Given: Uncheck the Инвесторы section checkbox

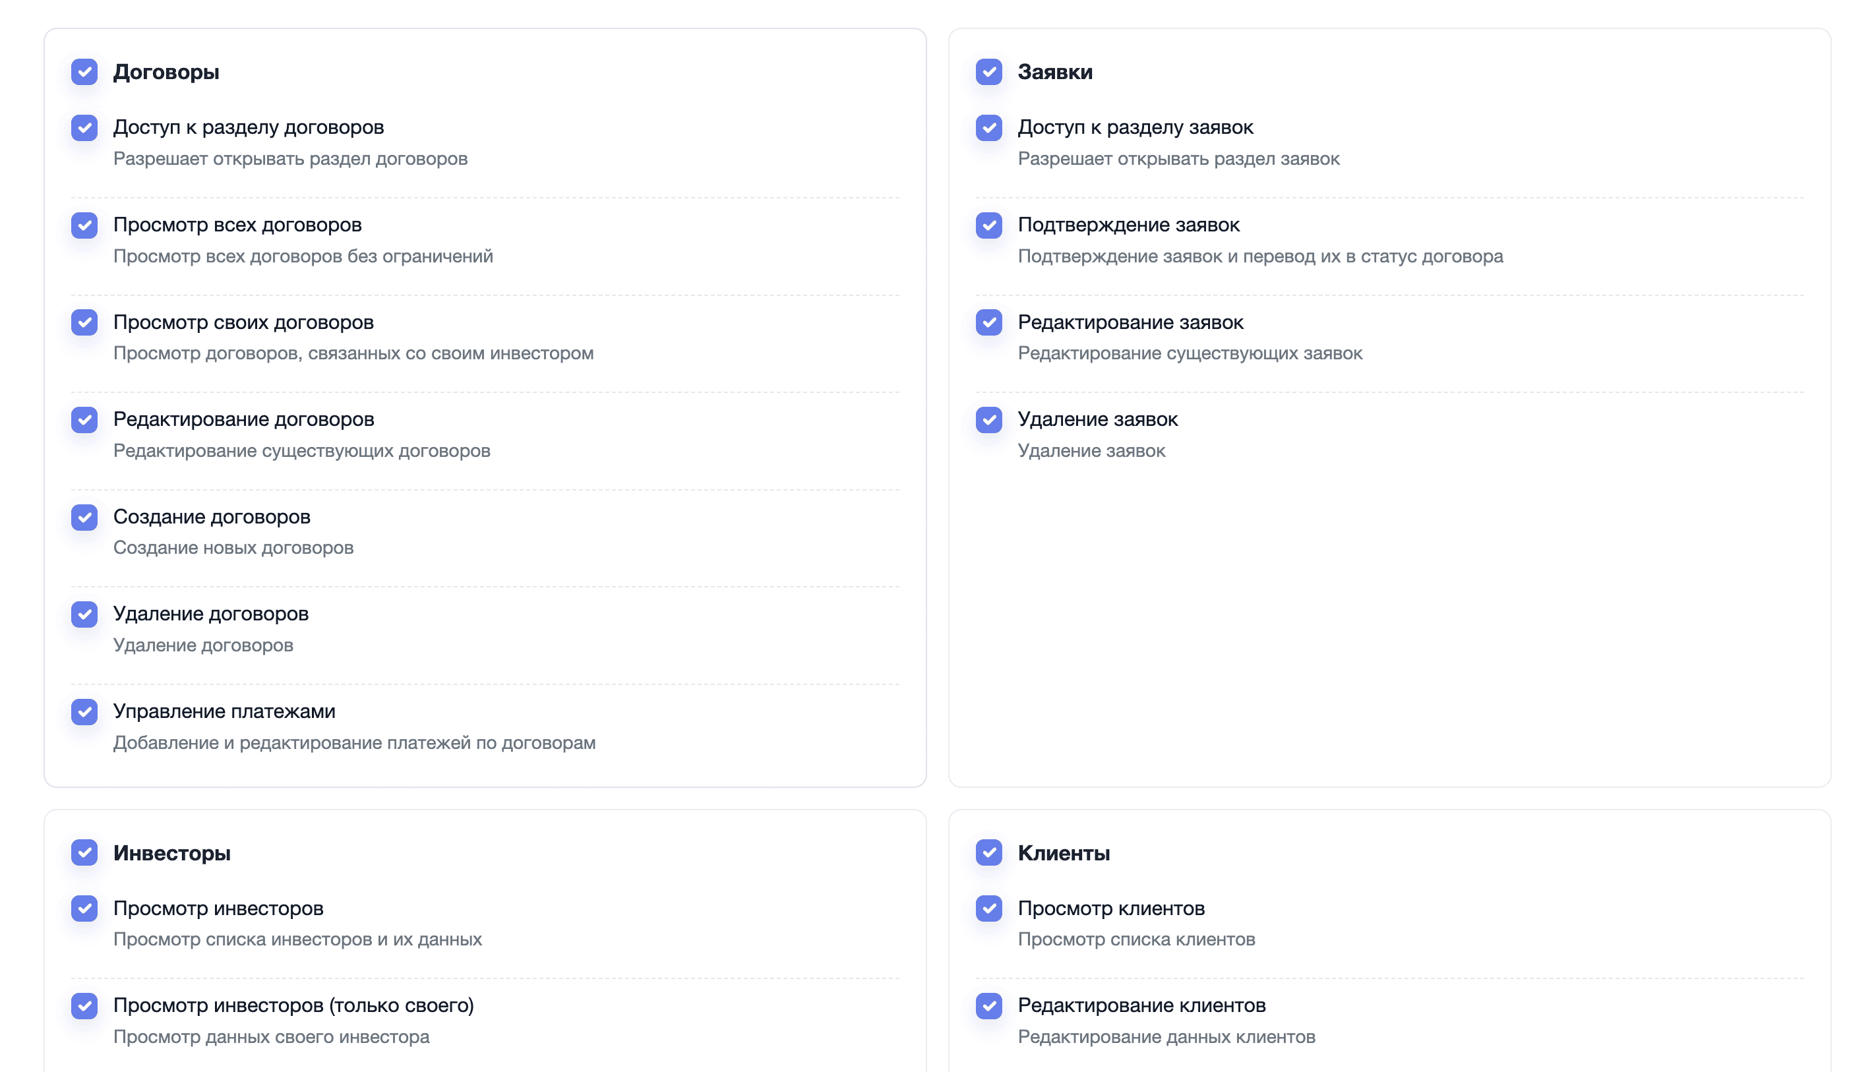Looking at the screenshot, I should coord(84,853).
